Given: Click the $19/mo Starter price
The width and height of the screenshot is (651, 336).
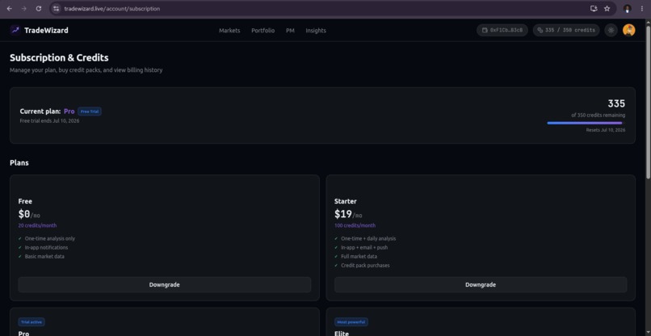Looking at the screenshot, I should coord(348,214).
